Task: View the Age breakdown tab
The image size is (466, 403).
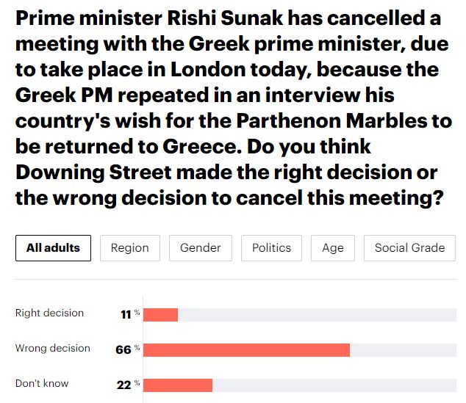Action: pyautogui.click(x=333, y=248)
